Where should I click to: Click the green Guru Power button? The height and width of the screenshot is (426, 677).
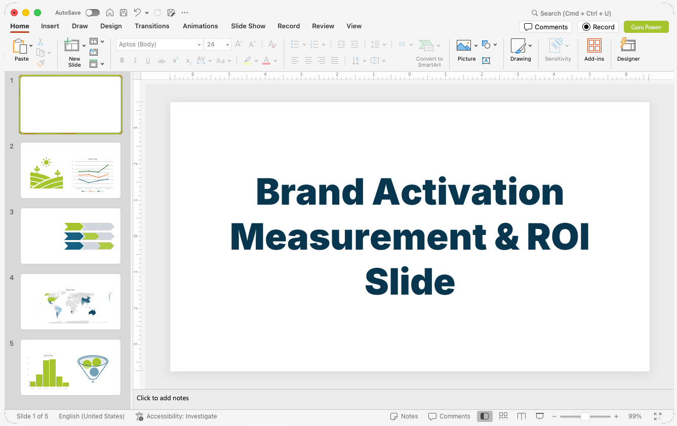[x=646, y=27]
